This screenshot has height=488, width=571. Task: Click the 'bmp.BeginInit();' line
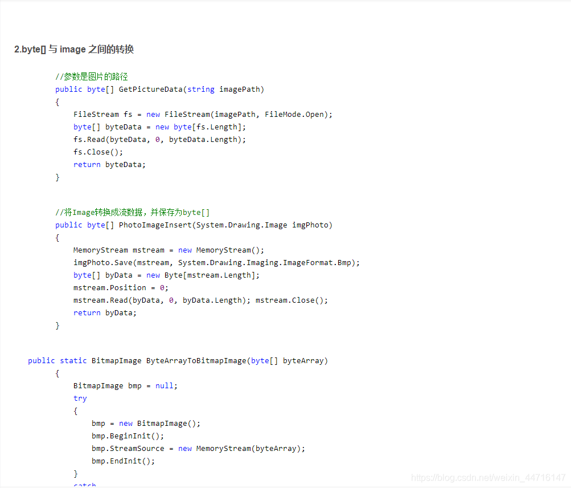(x=128, y=436)
